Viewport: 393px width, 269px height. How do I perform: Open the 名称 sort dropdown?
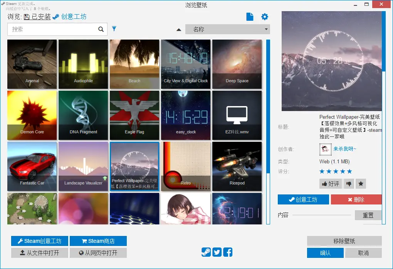point(228,29)
